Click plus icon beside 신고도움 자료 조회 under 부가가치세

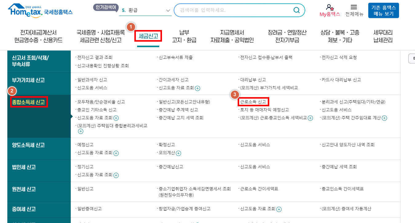pyautogui.click(x=198, y=89)
